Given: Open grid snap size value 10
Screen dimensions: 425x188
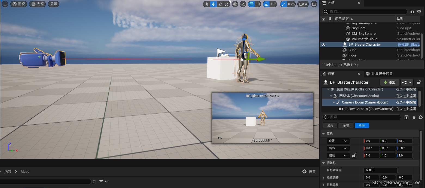Looking at the screenshot, I should tap(258, 4).
